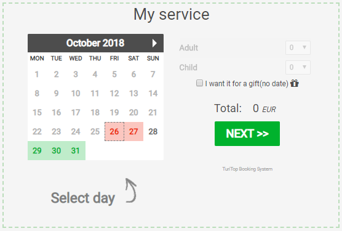The height and width of the screenshot is (231, 342).
Task: Click day 15 in calendar
Action: 37,113
